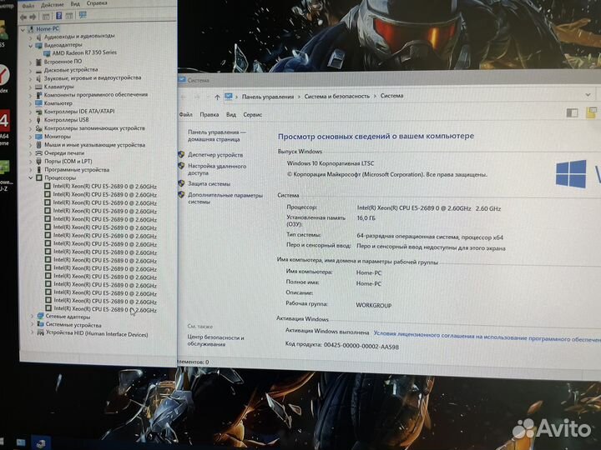
Task: Select the Home-PC root node
Action: (x=48, y=28)
